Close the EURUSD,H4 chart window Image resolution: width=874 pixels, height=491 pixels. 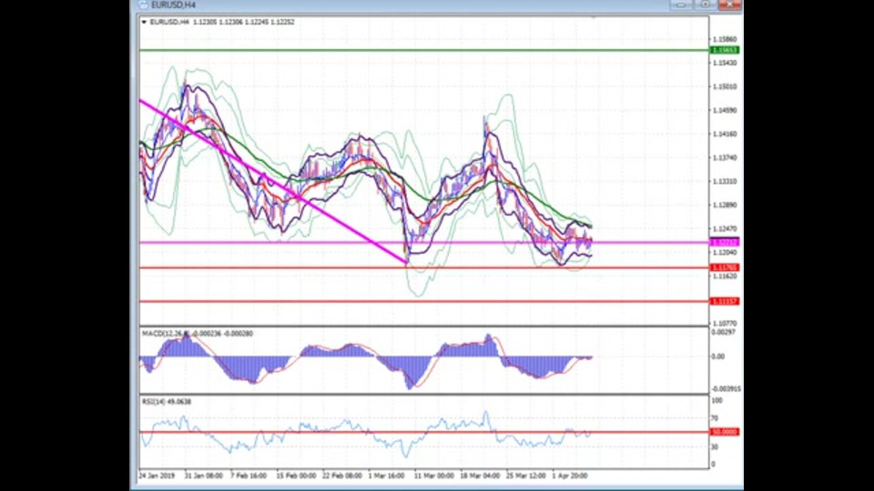[x=729, y=5]
